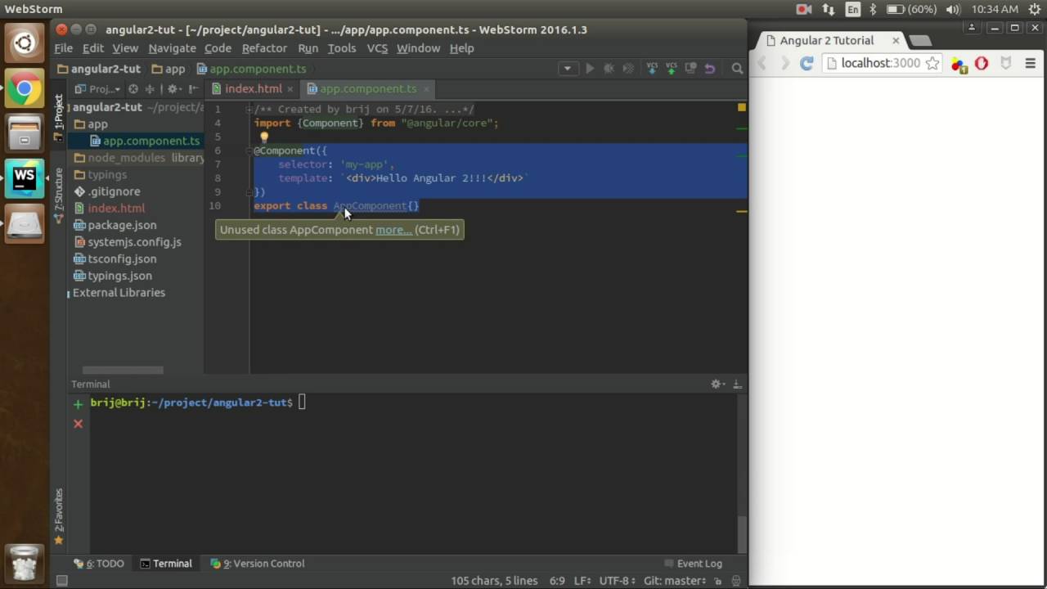Click the terminal vertical scrollbar

(x=742, y=535)
